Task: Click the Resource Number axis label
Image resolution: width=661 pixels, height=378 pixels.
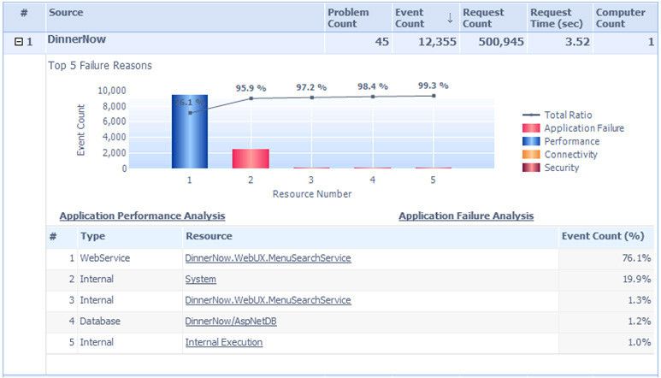Action: [312, 194]
